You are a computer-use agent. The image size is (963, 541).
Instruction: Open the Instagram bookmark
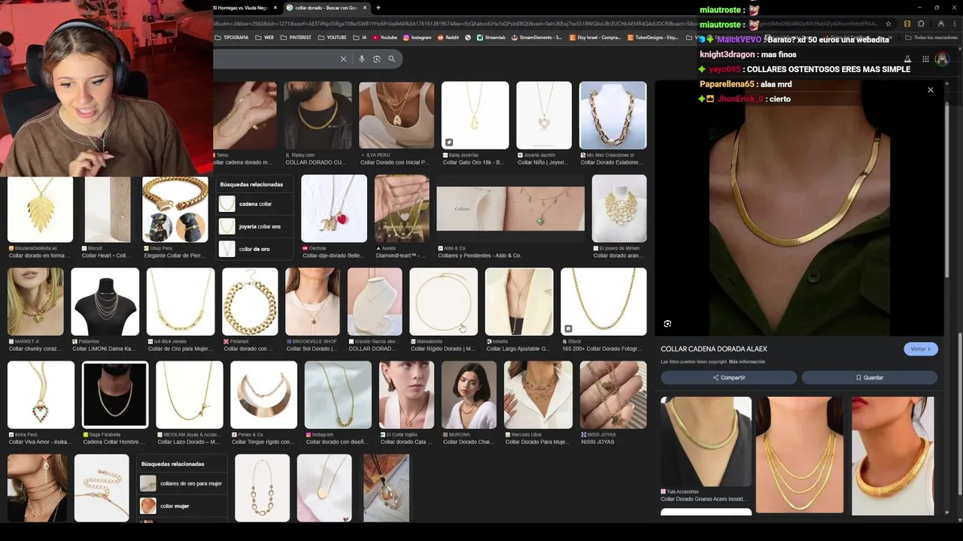[x=418, y=38]
